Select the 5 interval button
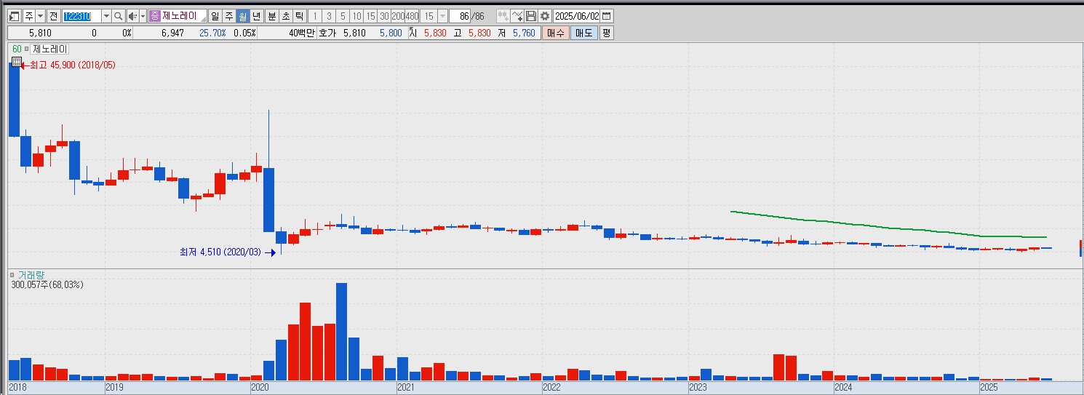Screen dimensions: 1084x395 point(342,16)
